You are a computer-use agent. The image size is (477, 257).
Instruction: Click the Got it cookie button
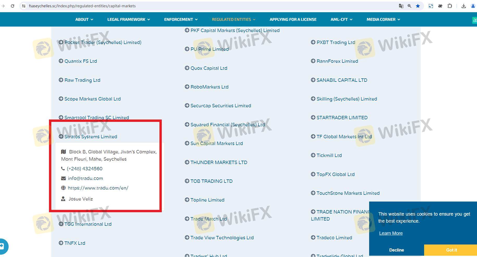coord(451,250)
